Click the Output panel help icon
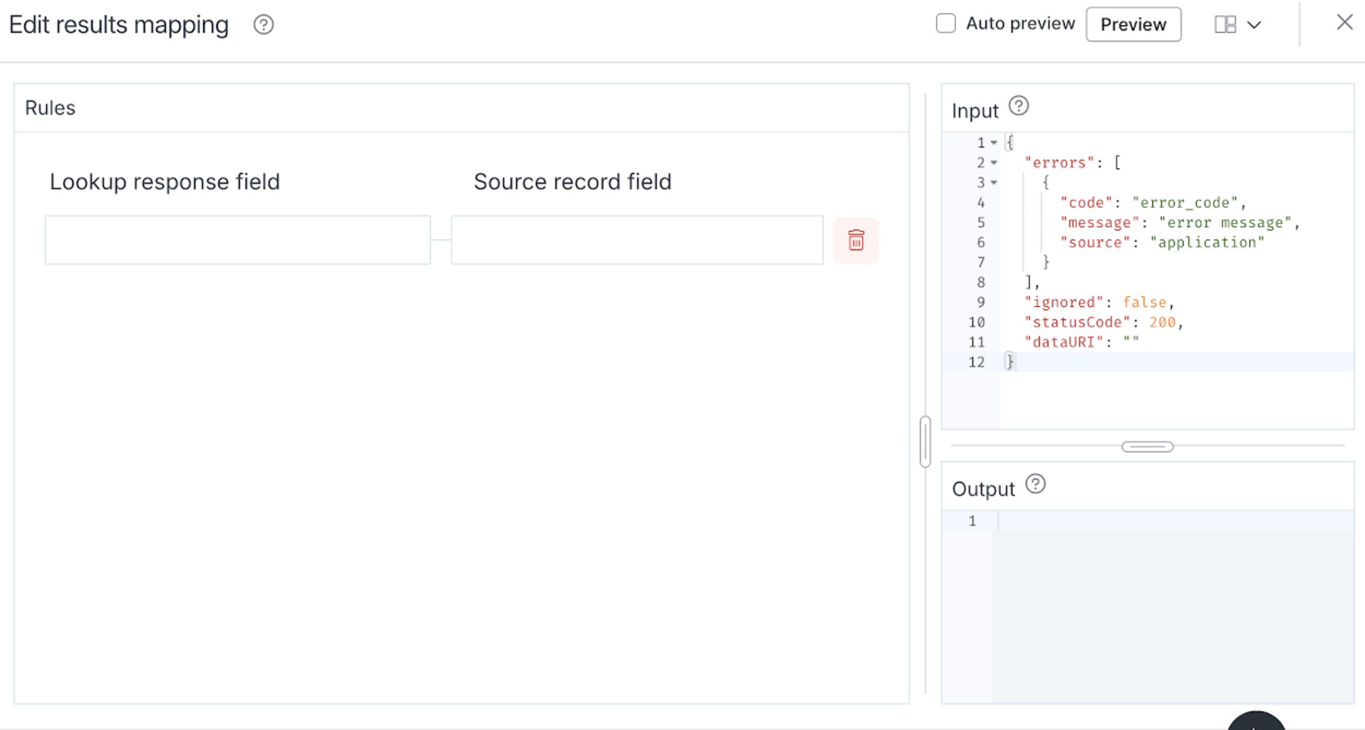 [x=1035, y=484]
